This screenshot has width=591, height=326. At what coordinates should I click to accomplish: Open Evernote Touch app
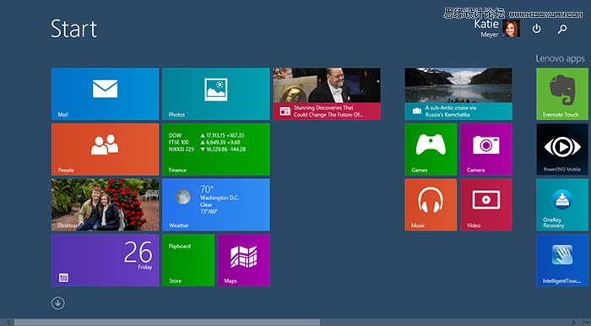click(x=562, y=94)
